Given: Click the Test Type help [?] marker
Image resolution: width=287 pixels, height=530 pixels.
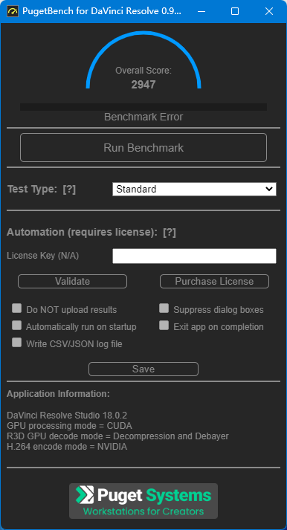Looking at the screenshot, I should (x=69, y=190).
